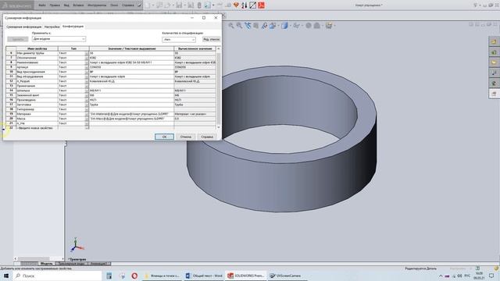Click Opera browser icon in taskbar
The width and height of the screenshot is (500, 281).
tap(134, 276)
